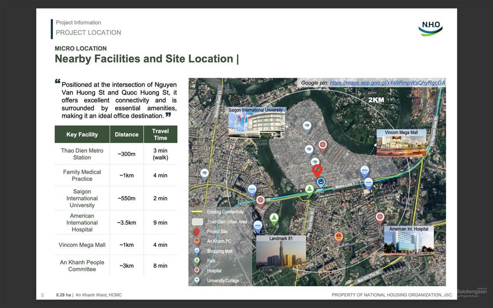Click isolated university pin near National Road 13

click(x=204, y=174)
